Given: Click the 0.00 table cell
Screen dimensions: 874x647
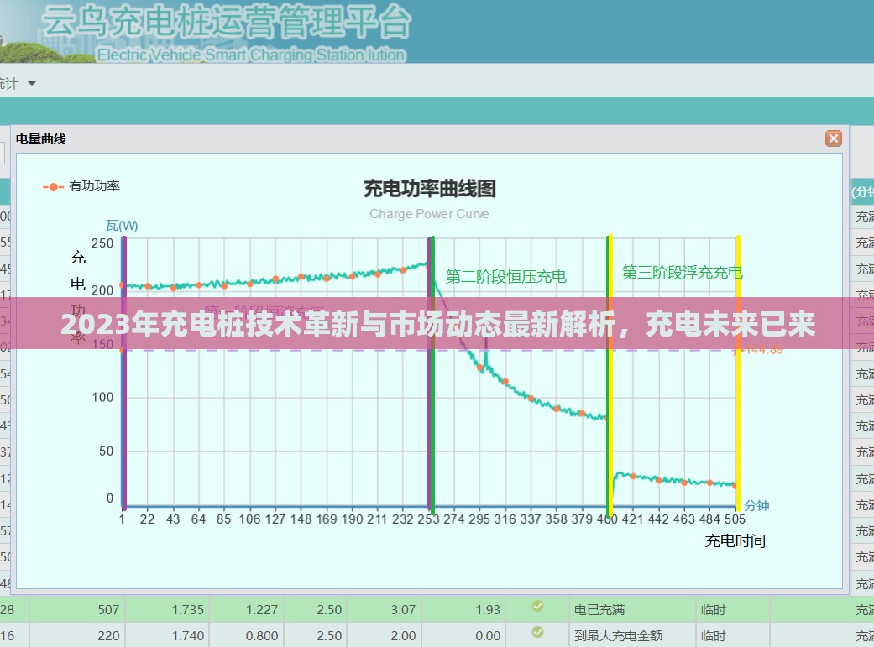Looking at the screenshot, I should (488, 636).
